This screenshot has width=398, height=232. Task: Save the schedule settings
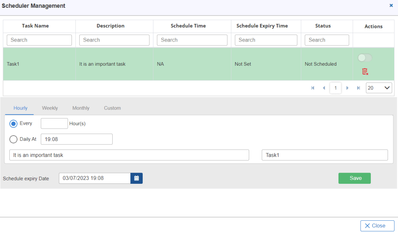click(x=354, y=178)
